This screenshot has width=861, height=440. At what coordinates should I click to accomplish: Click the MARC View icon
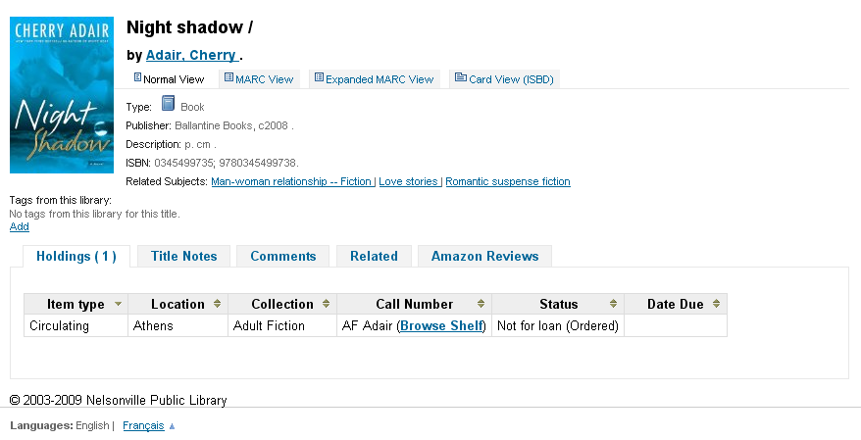pos(228,78)
